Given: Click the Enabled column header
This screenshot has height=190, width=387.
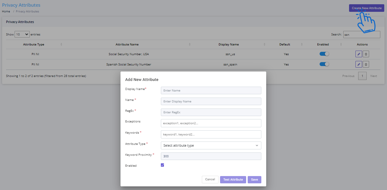Looking at the screenshot, I should click(x=323, y=45).
